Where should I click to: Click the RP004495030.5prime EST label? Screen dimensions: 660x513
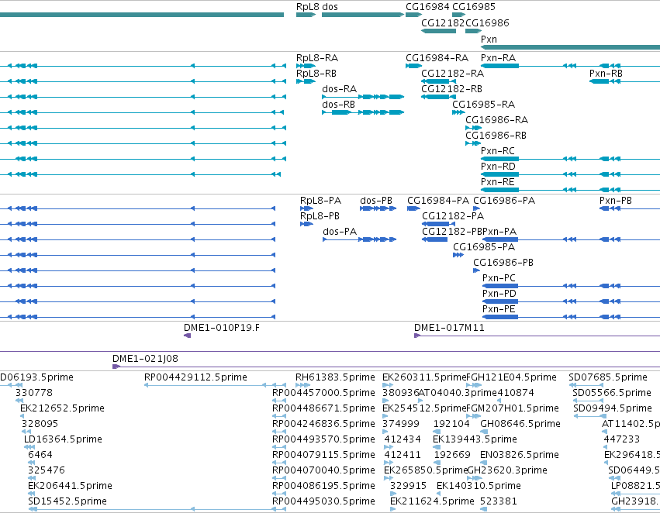323,501
